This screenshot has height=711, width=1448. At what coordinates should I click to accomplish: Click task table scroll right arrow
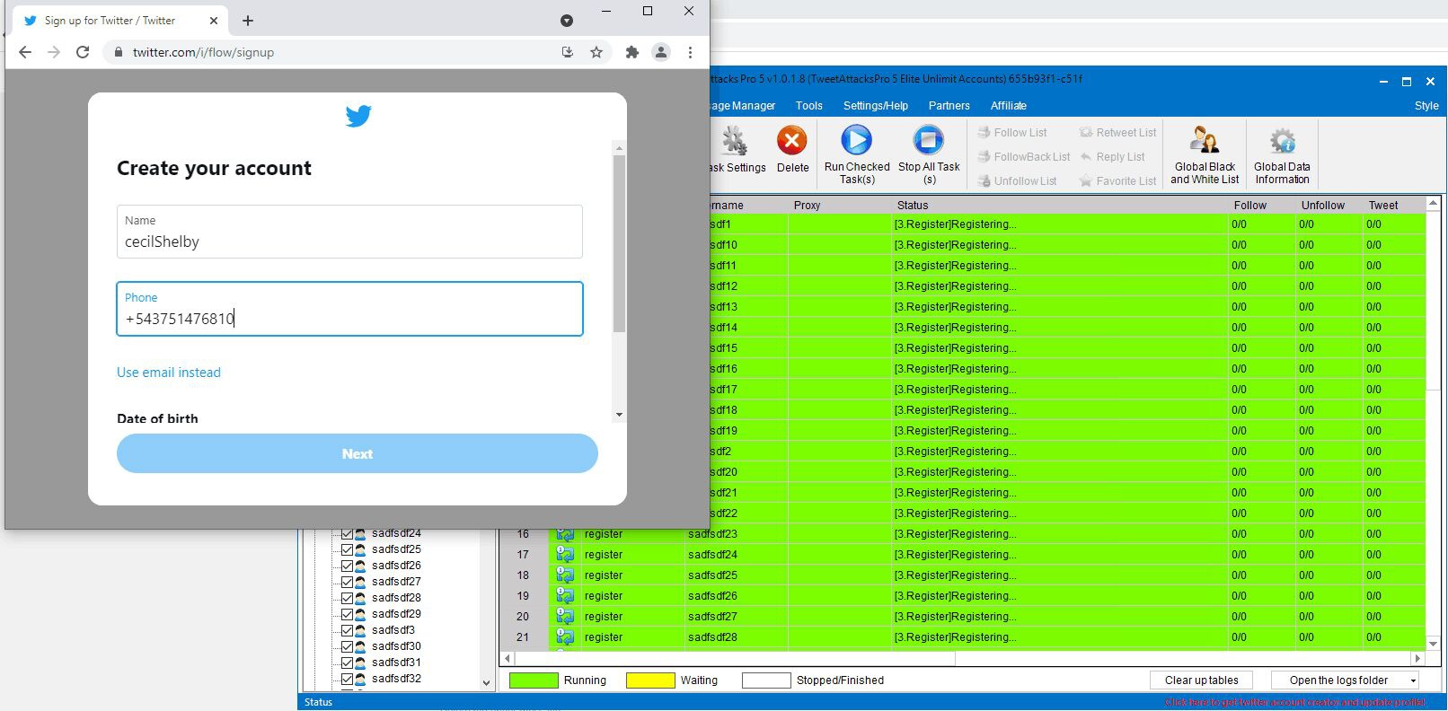(x=1417, y=658)
